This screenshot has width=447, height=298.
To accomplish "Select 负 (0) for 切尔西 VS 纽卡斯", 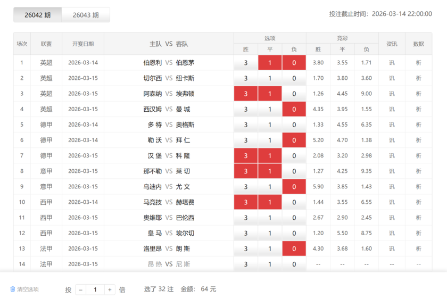I will click(294, 78).
